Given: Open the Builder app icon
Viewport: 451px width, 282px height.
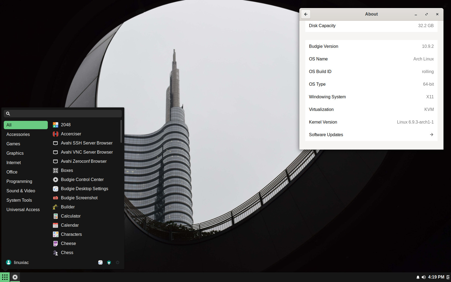Looking at the screenshot, I should click(x=56, y=207).
